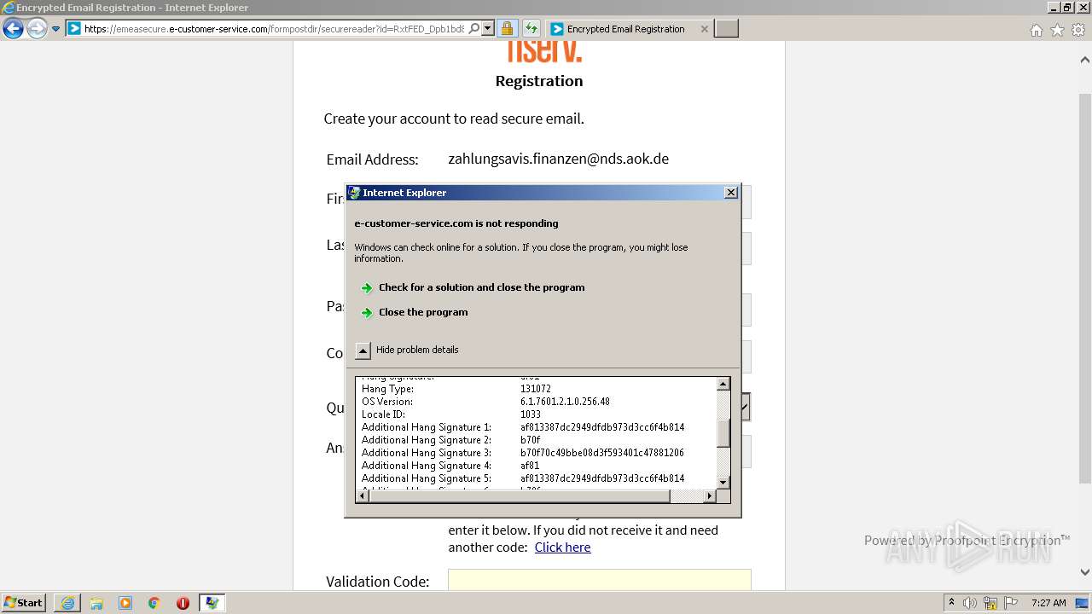Click the search magnifier in address bar

pos(474,29)
